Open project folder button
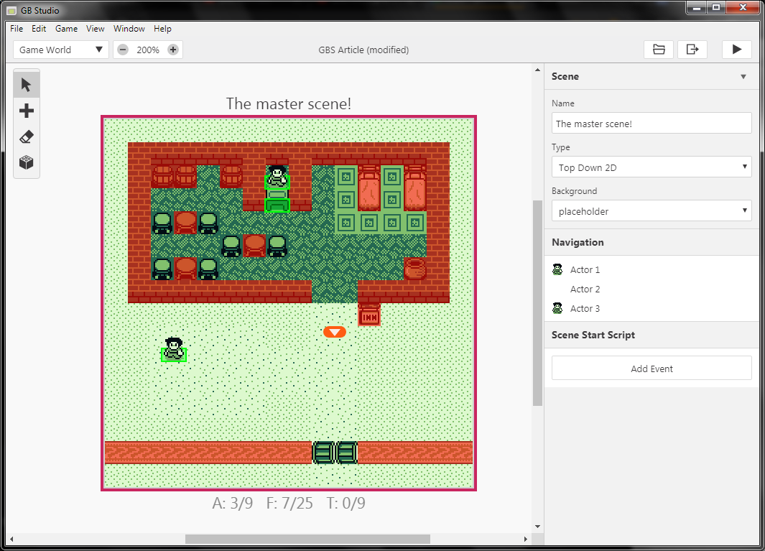765x551 pixels. coord(659,50)
